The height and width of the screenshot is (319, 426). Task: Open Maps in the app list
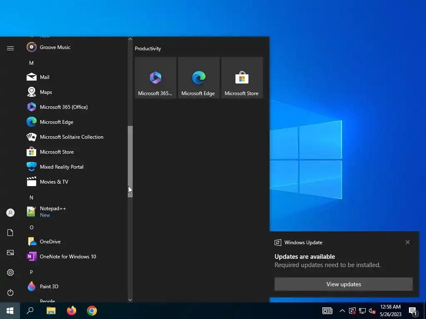75,92
